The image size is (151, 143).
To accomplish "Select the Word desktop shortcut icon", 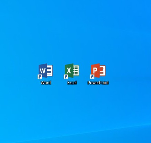I will [x=46, y=71].
